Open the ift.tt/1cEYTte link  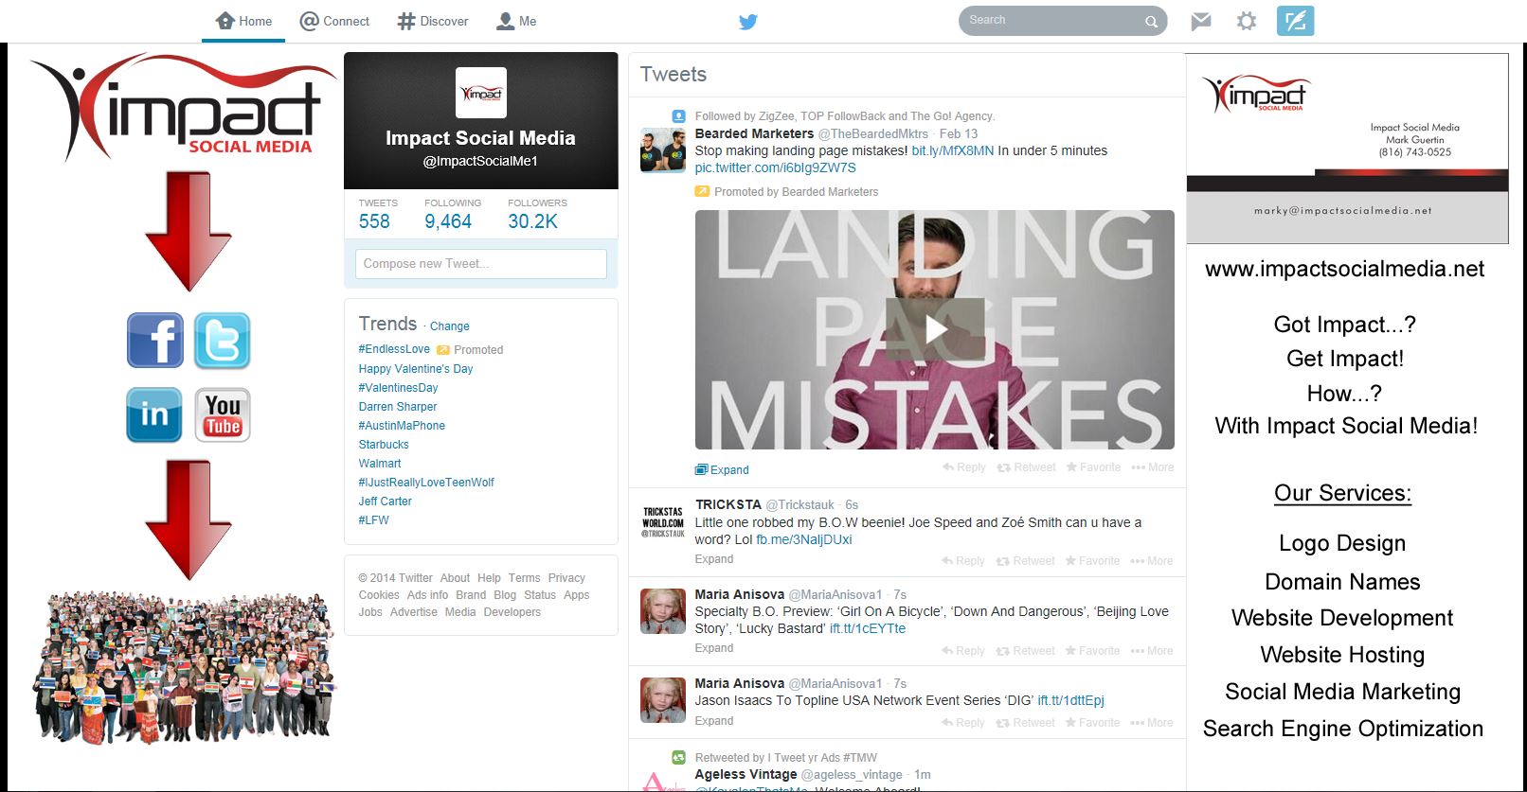point(868,628)
